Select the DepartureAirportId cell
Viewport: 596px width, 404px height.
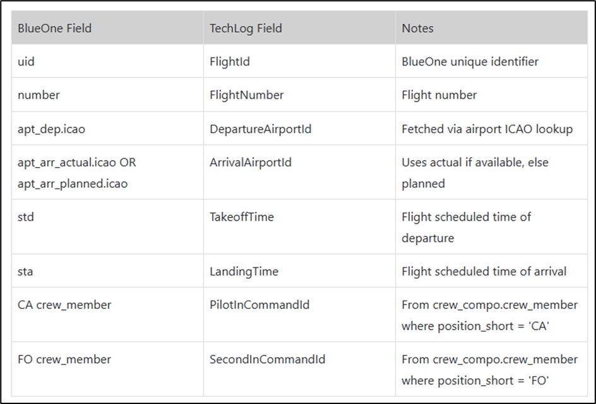299,128
